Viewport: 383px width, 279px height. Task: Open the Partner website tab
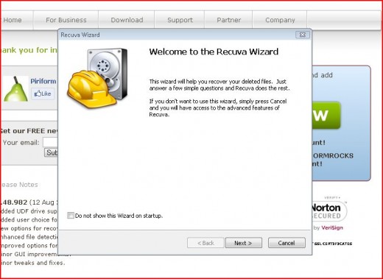228,20
